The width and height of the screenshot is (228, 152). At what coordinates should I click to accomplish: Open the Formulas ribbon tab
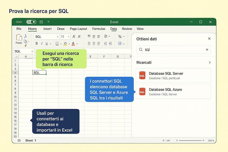pos(99,29)
